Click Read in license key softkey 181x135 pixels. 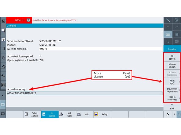click(x=172, y=98)
